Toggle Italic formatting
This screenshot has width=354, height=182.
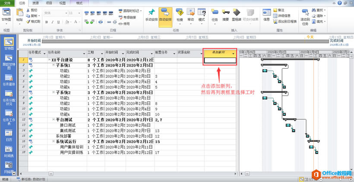[52, 22]
